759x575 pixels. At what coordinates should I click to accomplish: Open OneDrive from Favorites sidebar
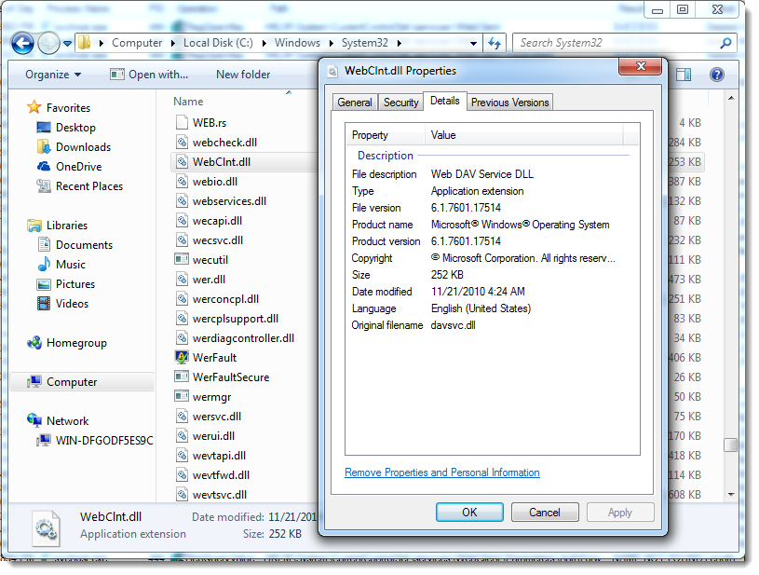point(44,167)
